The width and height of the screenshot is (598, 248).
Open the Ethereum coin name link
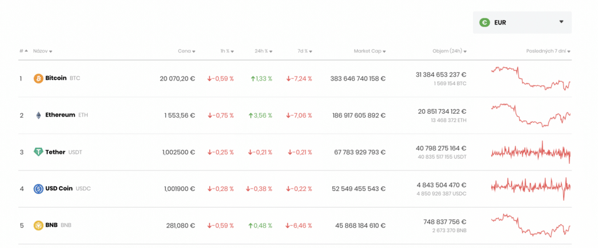(x=60, y=115)
